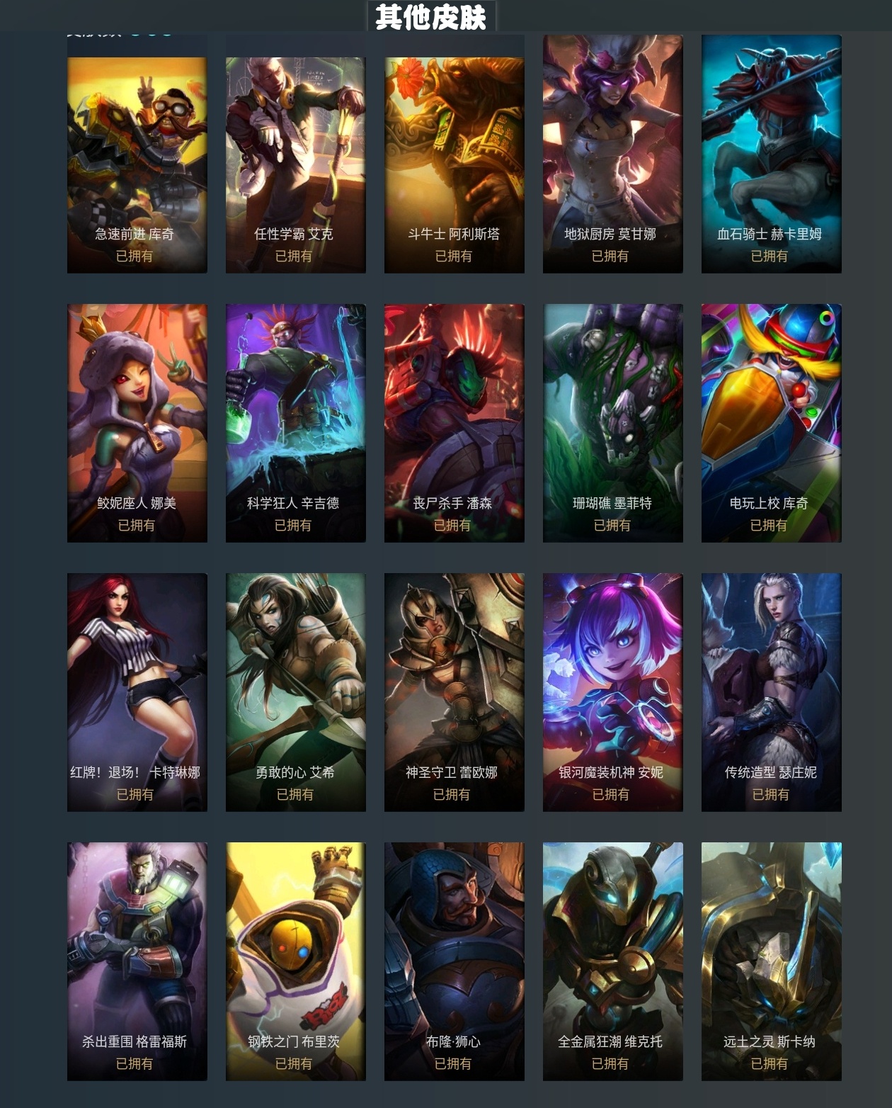
Task: Choose the 全金属狂潮 维克托 skin thumbnail
Action: coord(613,961)
